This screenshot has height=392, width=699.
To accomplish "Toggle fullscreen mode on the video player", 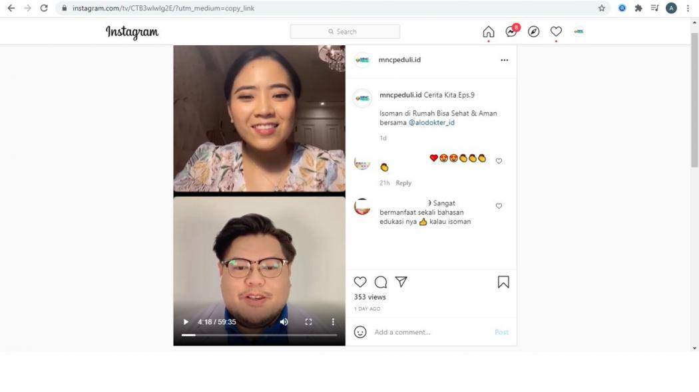I will (x=308, y=322).
